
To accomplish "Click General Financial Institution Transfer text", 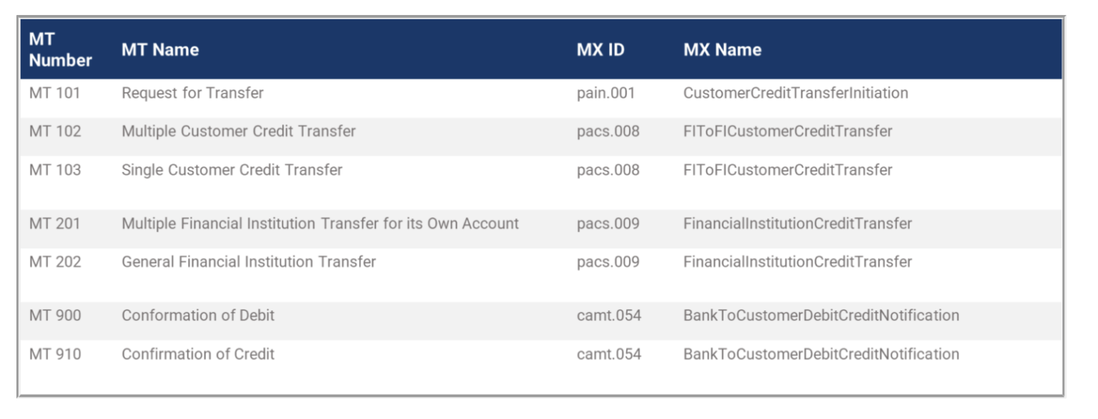I will pyautogui.click(x=249, y=262).
